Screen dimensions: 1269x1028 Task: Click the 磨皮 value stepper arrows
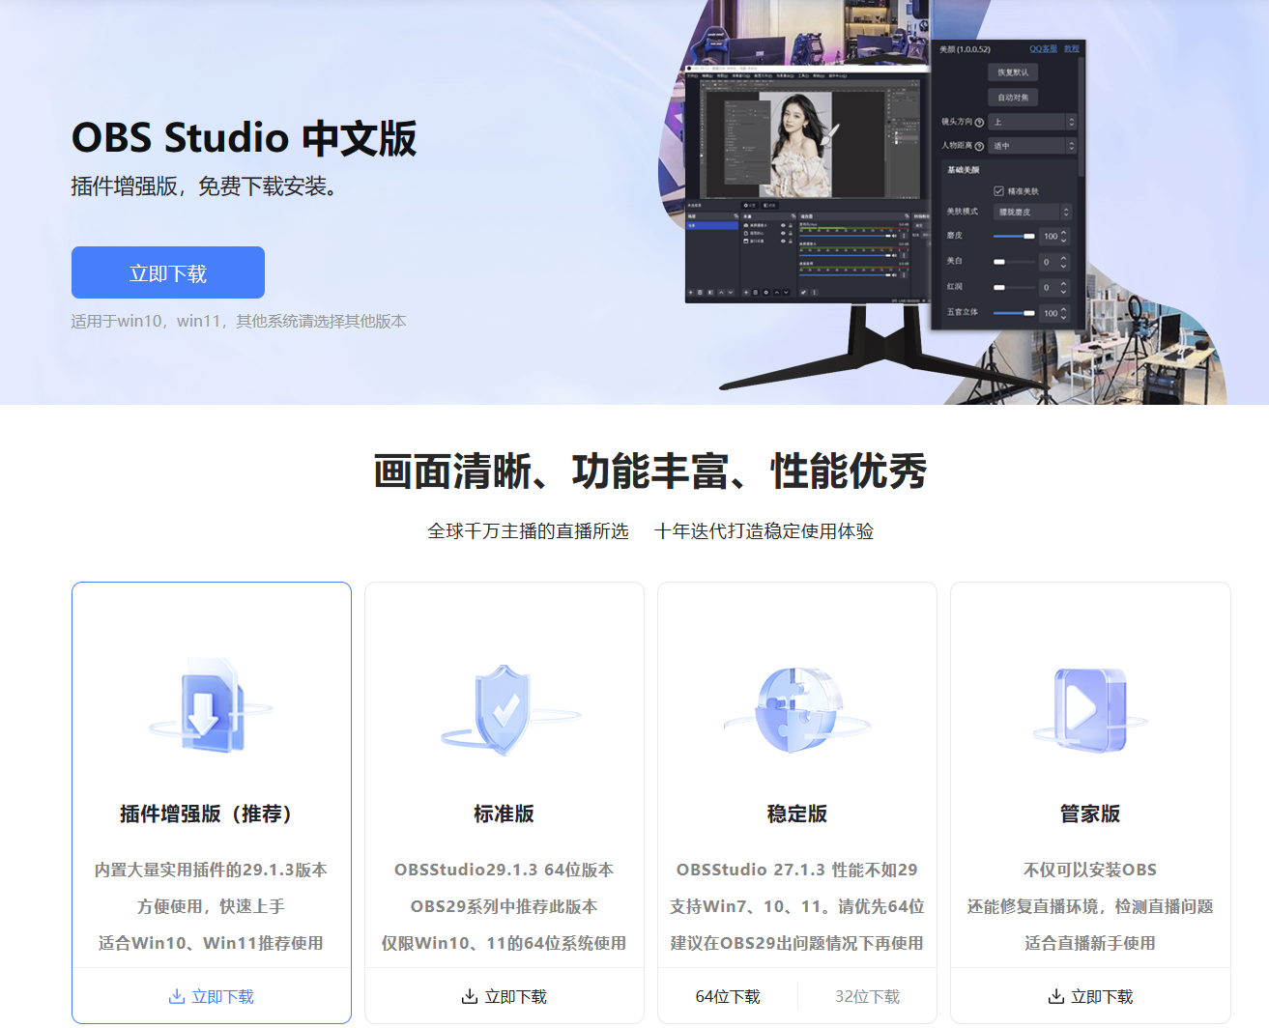tap(1064, 236)
